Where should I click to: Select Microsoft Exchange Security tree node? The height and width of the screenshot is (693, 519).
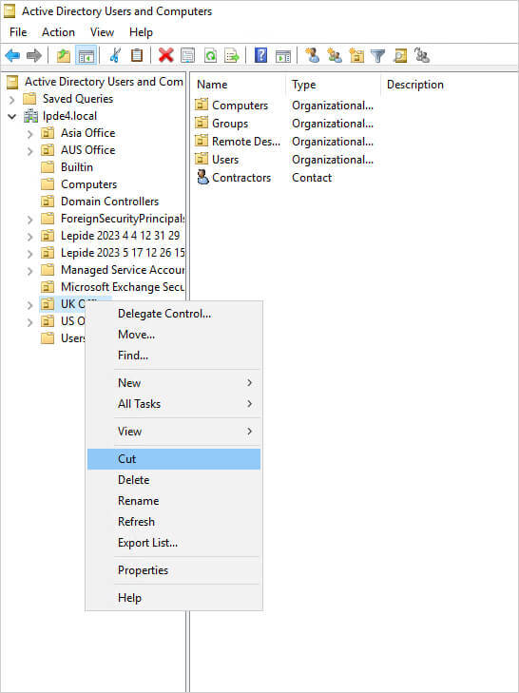[123, 287]
